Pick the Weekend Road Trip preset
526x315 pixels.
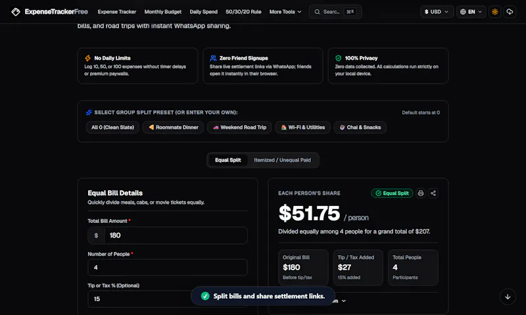(239, 128)
